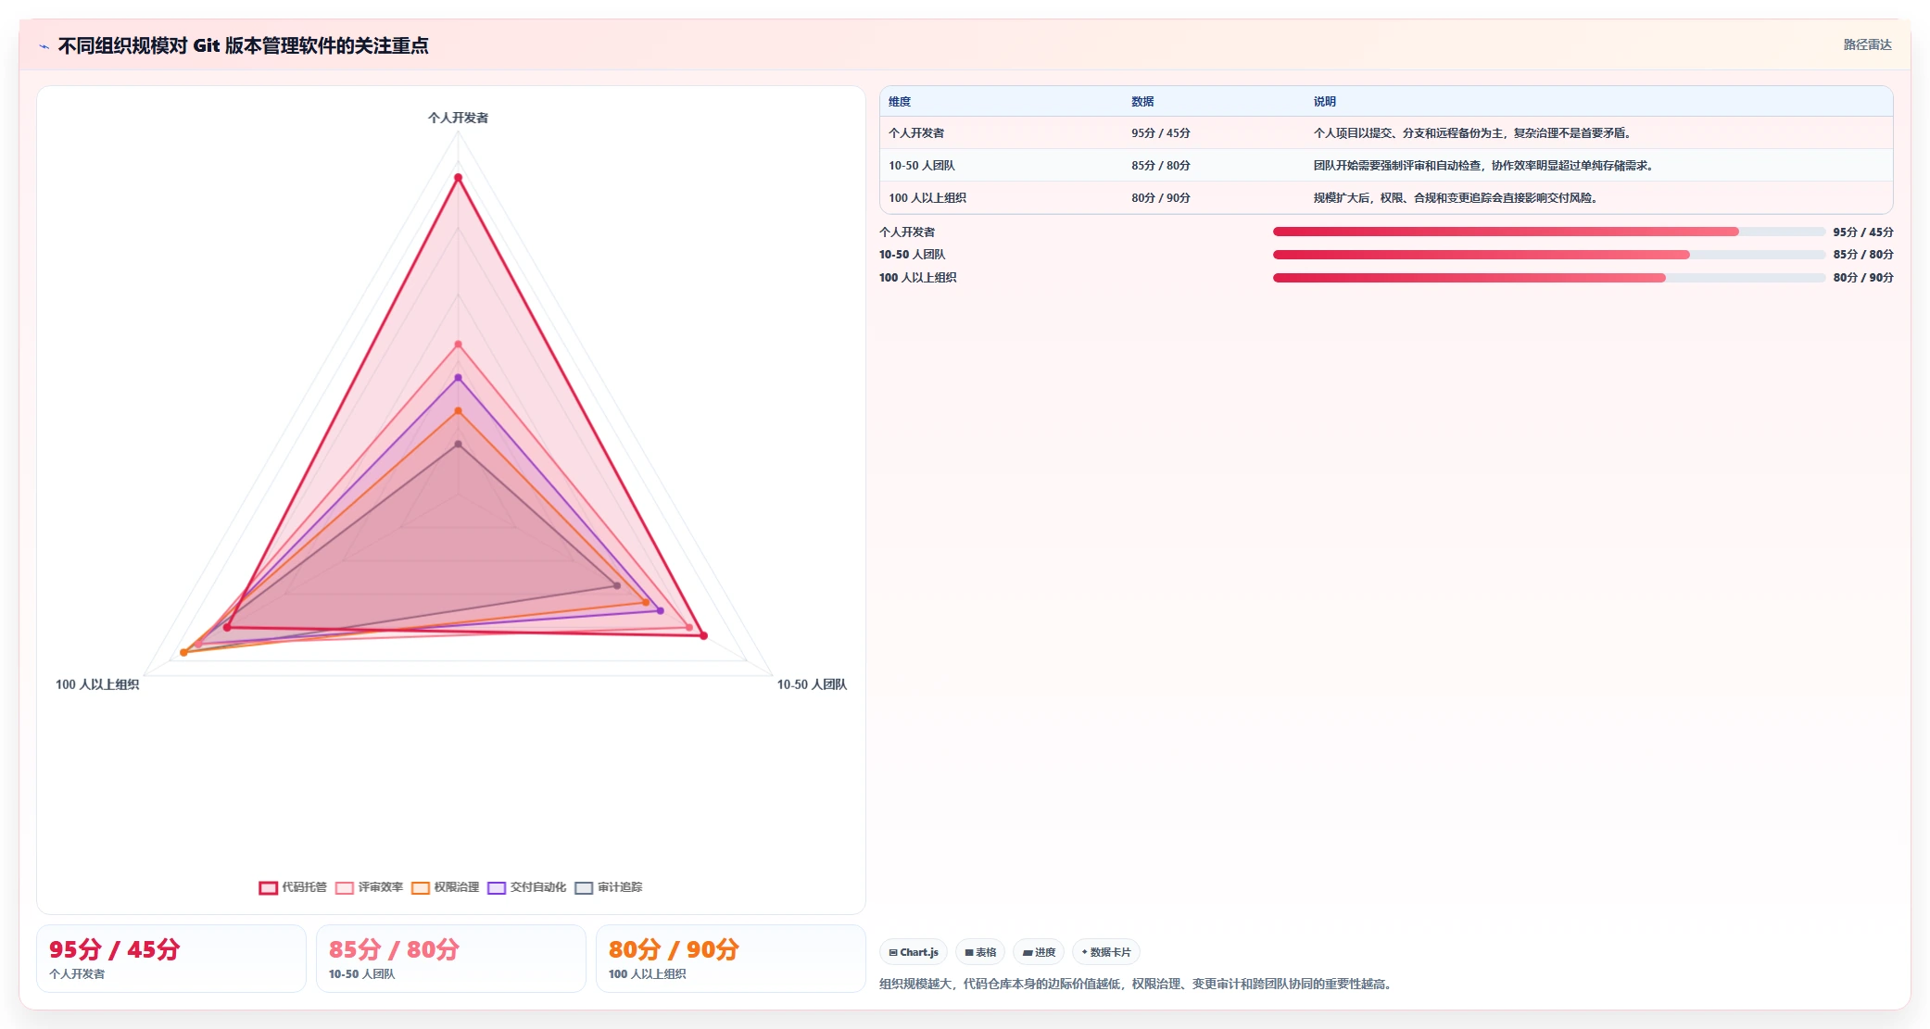The height and width of the screenshot is (1029, 1930).
Task: Click the small icon before the page title
Action: (x=44, y=46)
